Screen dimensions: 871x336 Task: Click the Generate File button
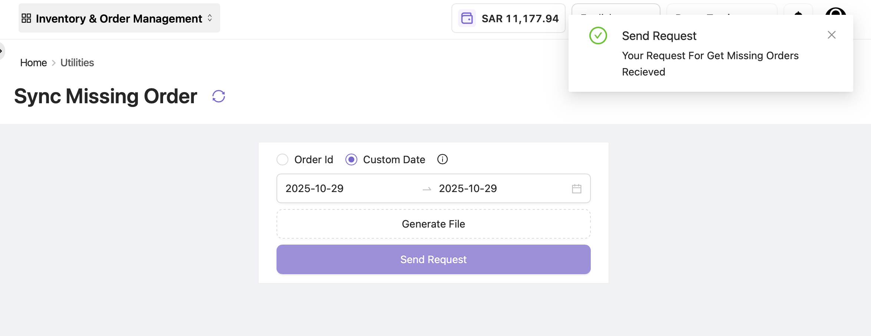click(x=433, y=224)
